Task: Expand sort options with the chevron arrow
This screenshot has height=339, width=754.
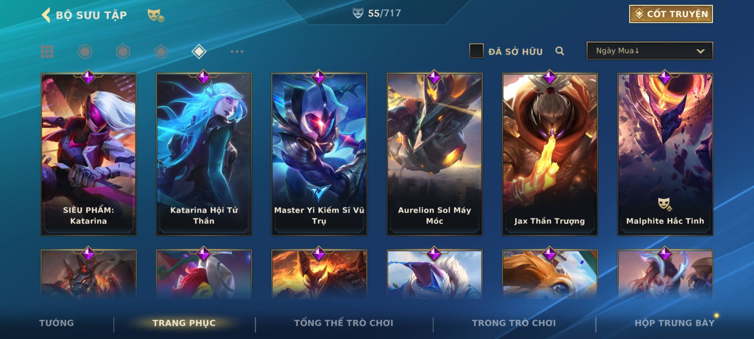Action: pos(700,51)
